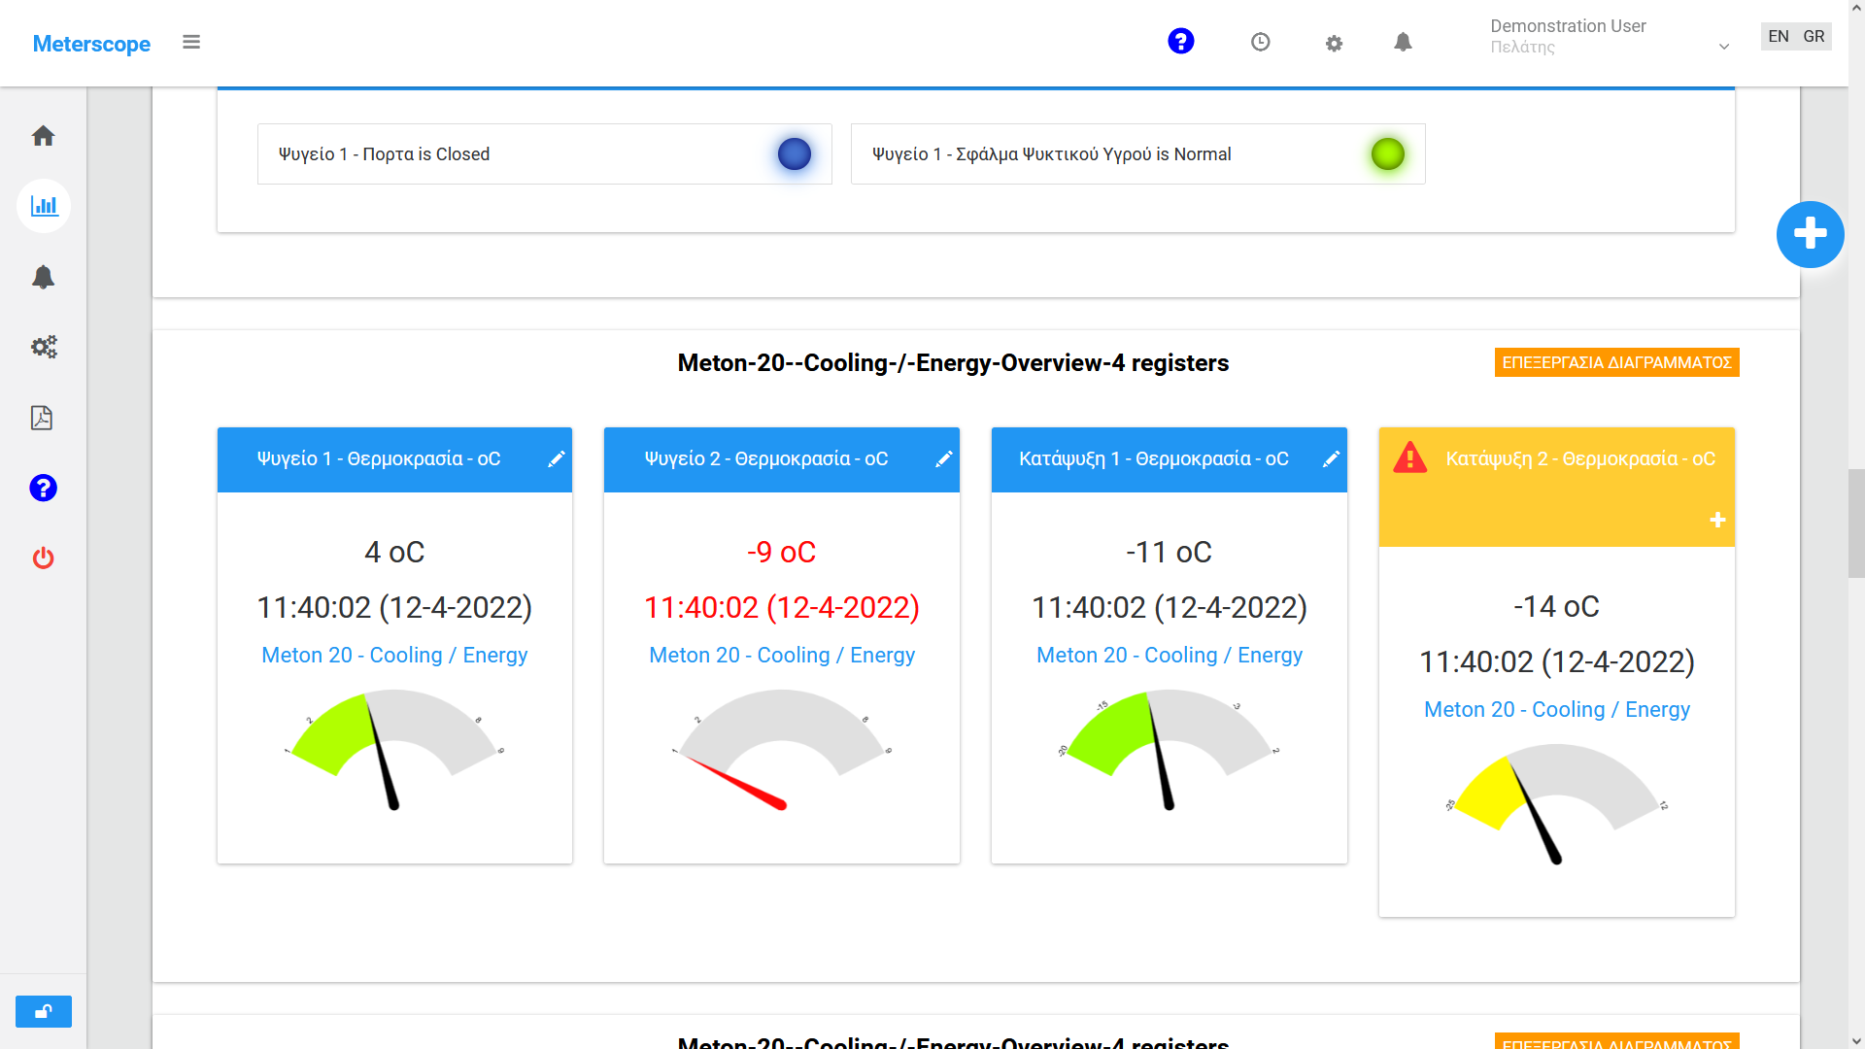Expand Κατάψυξη 2 card with plus icon
The width and height of the screenshot is (1865, 1049).
click(x=1717, y=521)
